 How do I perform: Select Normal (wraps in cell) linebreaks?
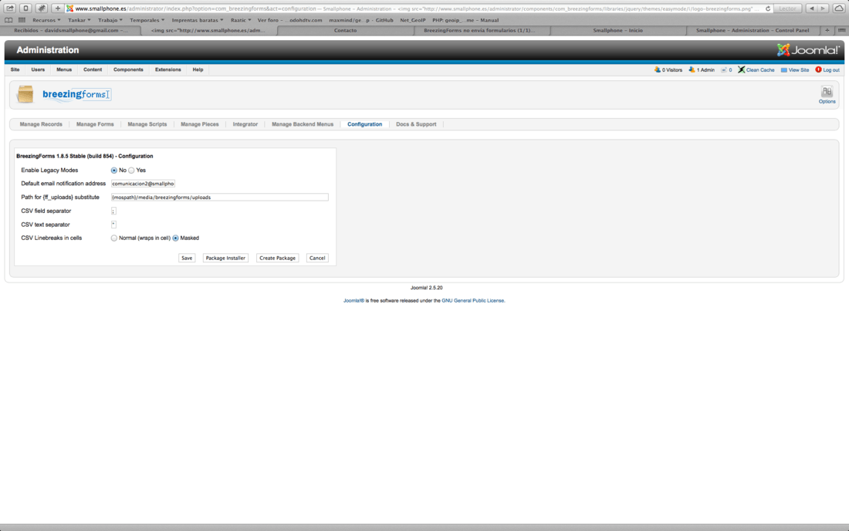click(x=113, y=238)
